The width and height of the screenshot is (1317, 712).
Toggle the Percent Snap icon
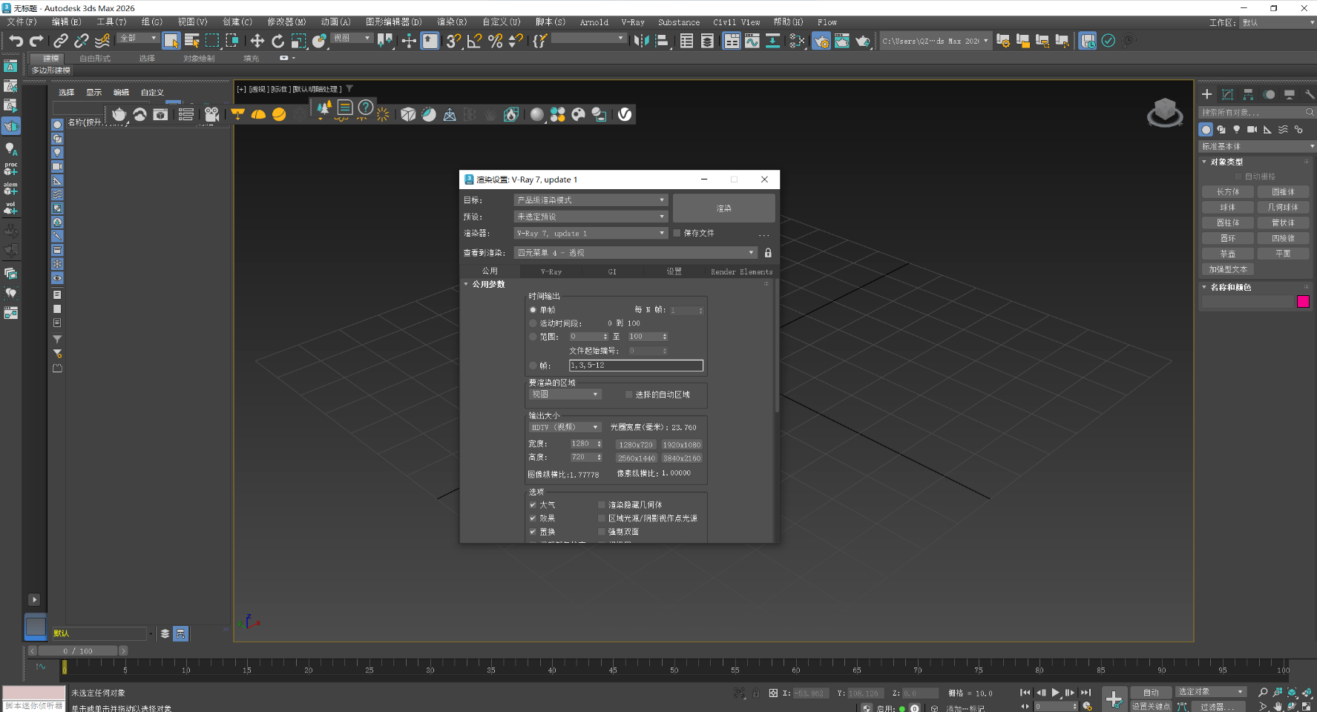pyautogui.click(x=495, y=41)
